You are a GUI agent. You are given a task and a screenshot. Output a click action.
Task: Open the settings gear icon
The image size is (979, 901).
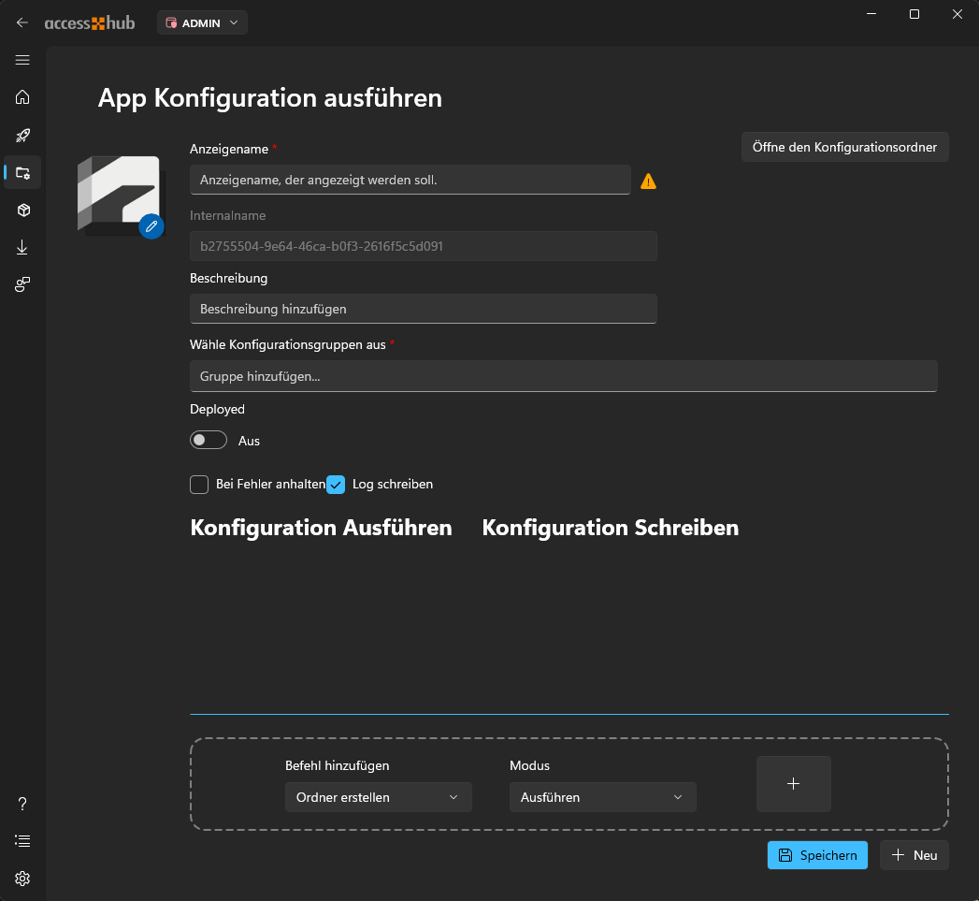click(22, 879)
